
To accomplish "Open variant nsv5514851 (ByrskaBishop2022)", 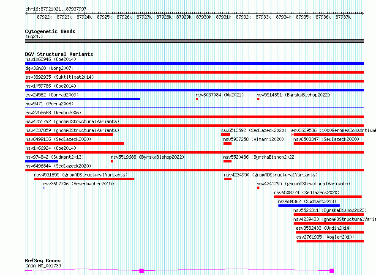I will [x=293, y=95].
